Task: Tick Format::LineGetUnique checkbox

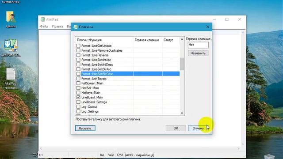Action: 78,45
